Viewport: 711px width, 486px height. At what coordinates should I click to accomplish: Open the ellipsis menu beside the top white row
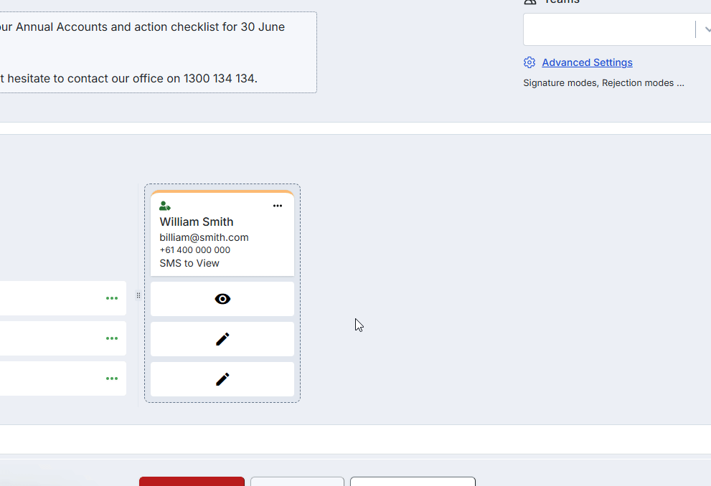(x=112, y=297)
